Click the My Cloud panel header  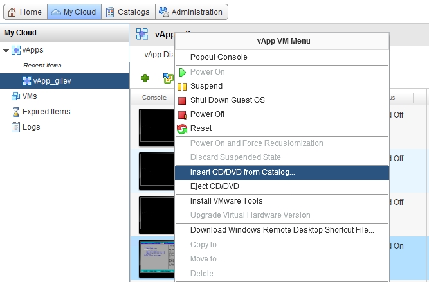click(x=64, y=33)
